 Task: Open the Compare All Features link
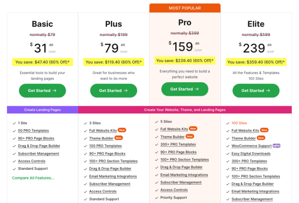click(x=33, y=178)
